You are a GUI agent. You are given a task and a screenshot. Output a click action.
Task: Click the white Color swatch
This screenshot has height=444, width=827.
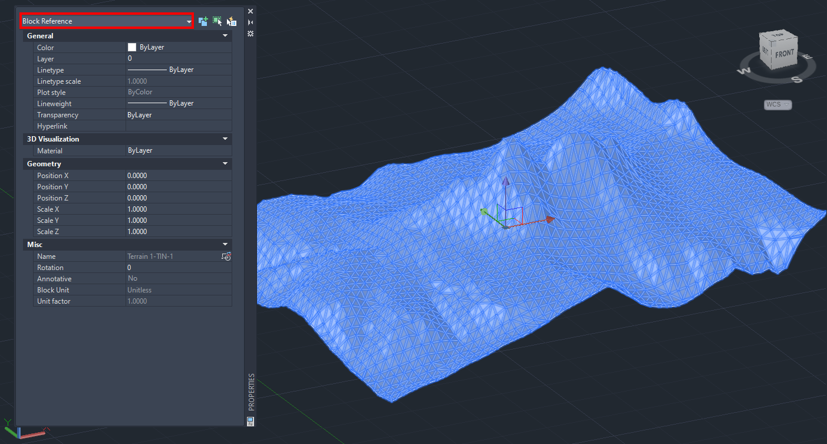(x=132, y=47)
